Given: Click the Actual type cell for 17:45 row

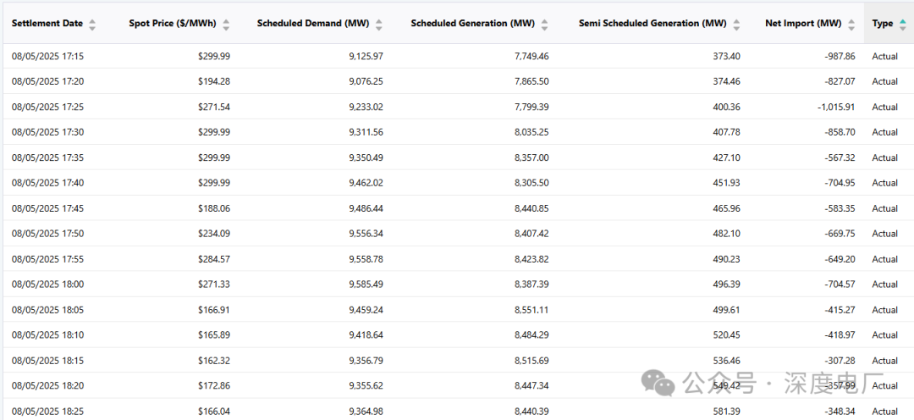Looking at the screenshot, I should (x=884, y=208).
